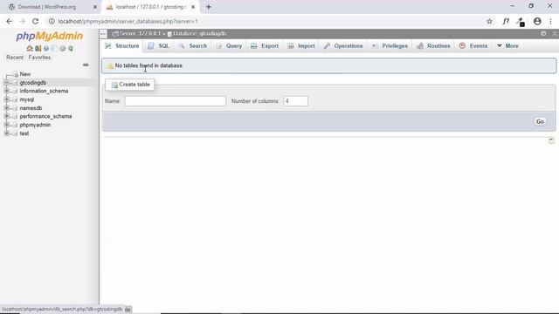
Task: Click the browser address bar URL
Action: [128, 21]
